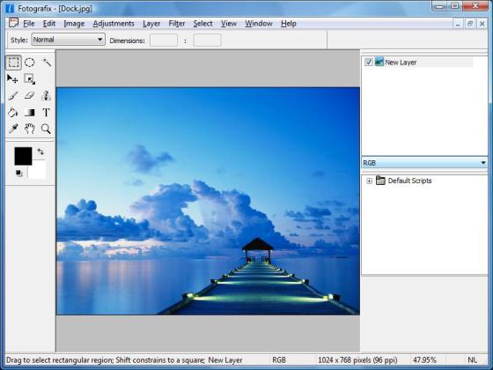
Task: Open the RGB channel dropdown
Action: pyautogui.click(x=424, y=163)
